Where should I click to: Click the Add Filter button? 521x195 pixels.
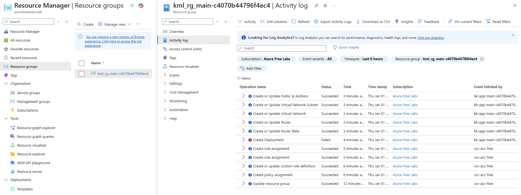(x=251, y=68)
